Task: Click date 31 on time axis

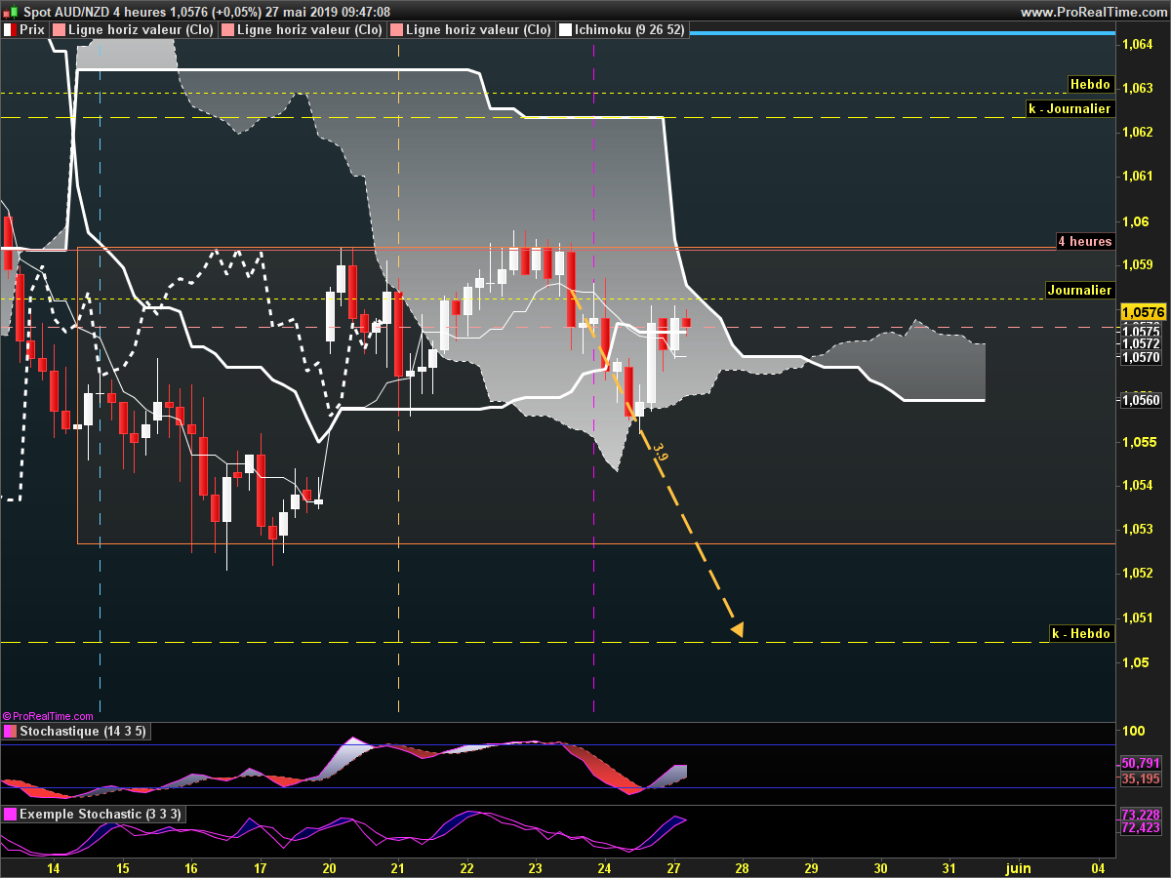Action: [949, 868]
